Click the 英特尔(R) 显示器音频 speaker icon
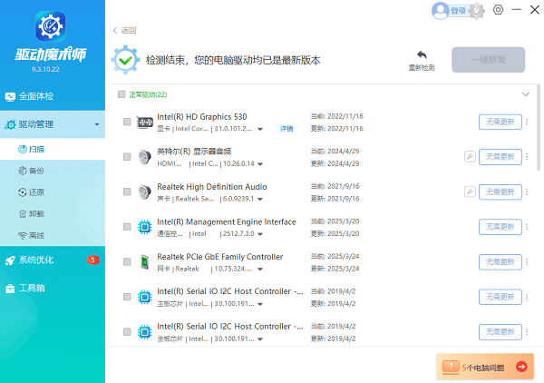544x383 pixels. pyautogui.click(x=145, y=157)
